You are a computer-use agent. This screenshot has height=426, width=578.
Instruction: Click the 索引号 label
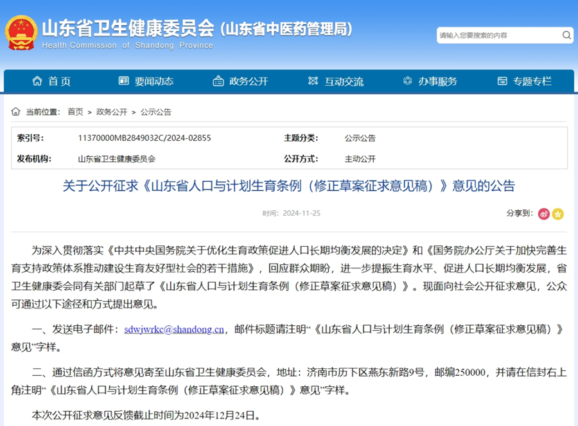(x=30, y=138)
